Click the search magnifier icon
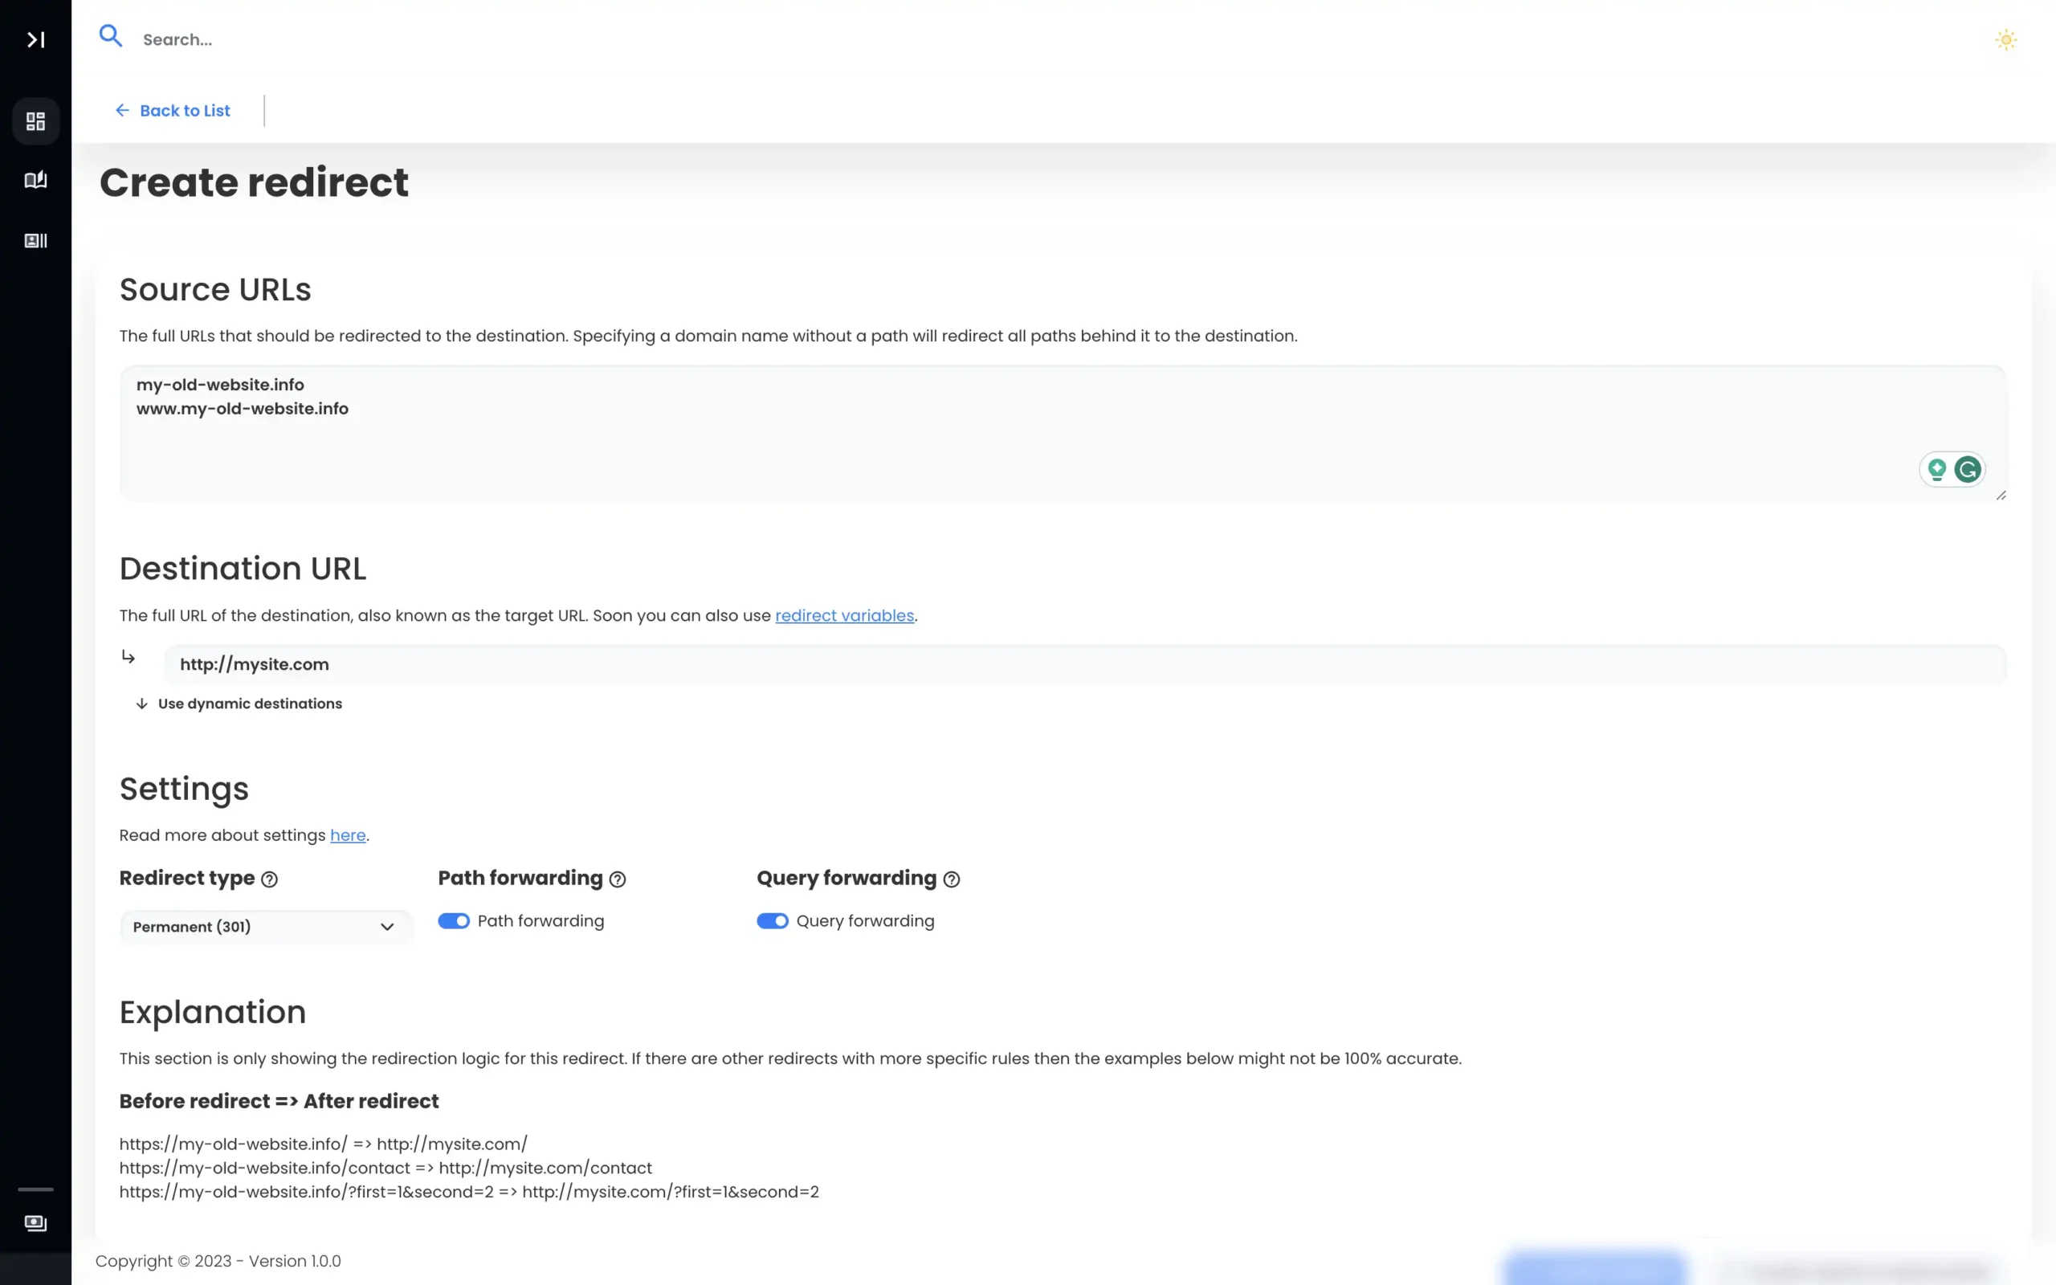This screenshot has width=2056, height=1285. click(109, 39)
